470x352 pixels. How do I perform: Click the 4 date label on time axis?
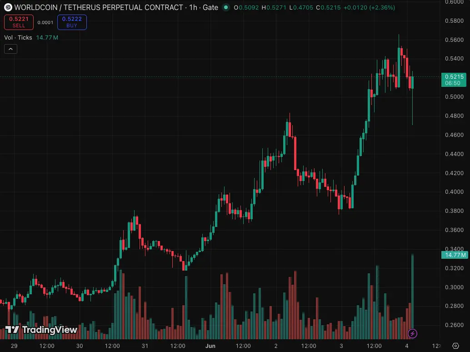point(407,346)
